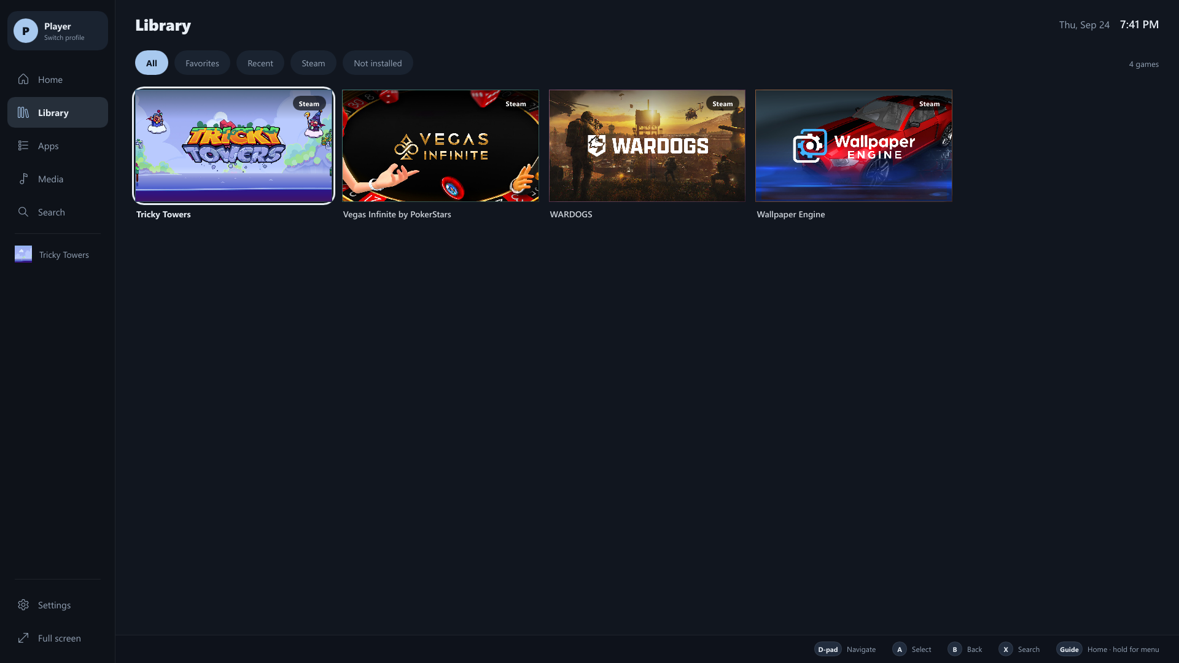Select the Media music note icon
The height and width of the screenshot is (663, 1179).
(23, 179)
